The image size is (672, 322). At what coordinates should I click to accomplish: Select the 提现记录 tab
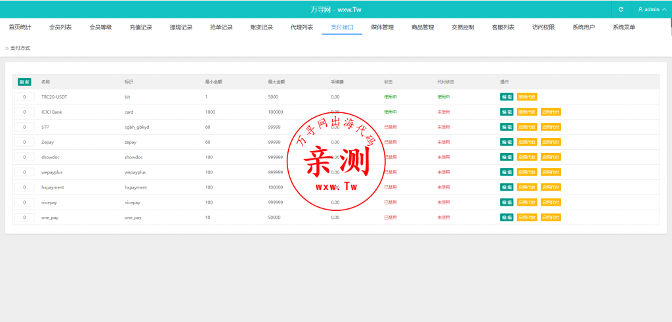(181, 27)
